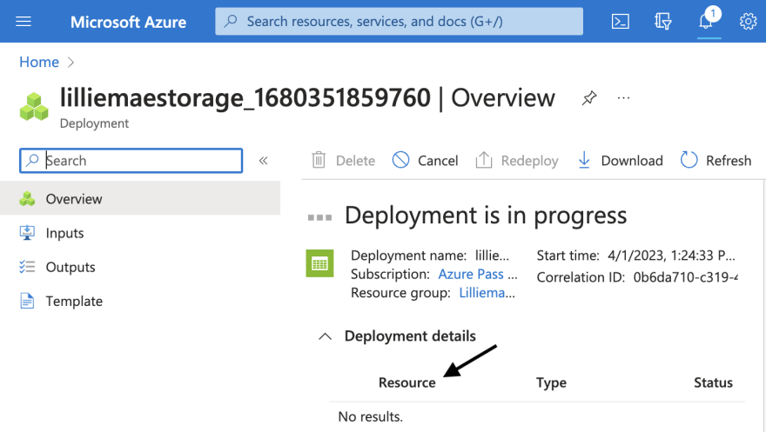Go to the Home breadcrumb
766x432 pixels.
pos(39,62)
